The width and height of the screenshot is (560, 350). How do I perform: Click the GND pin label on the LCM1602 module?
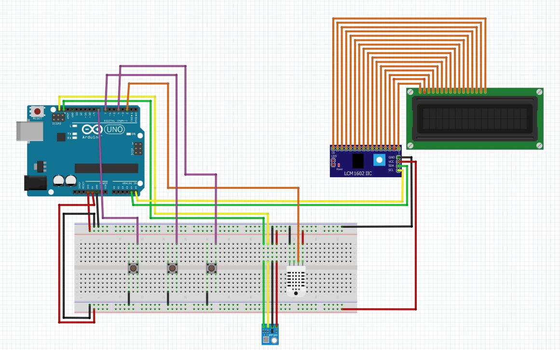pos(392,157)
